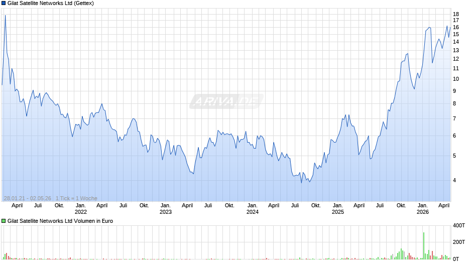Click the volume axis label 200T
Screen dimensions: 472x264
tap(459, 242)
